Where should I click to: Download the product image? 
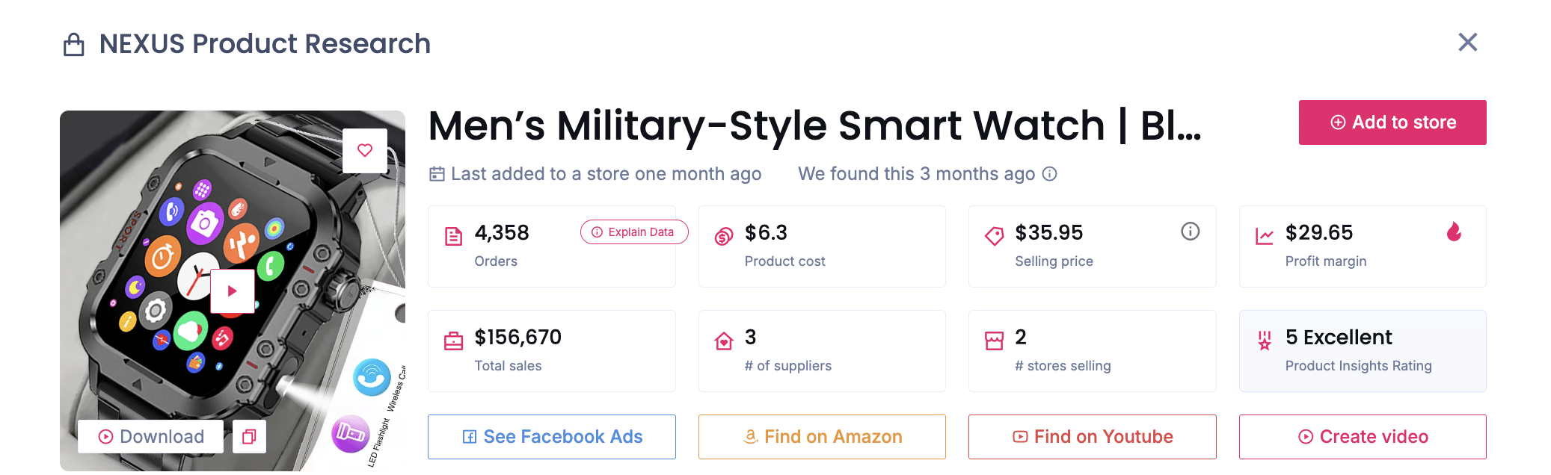(150, 436)
